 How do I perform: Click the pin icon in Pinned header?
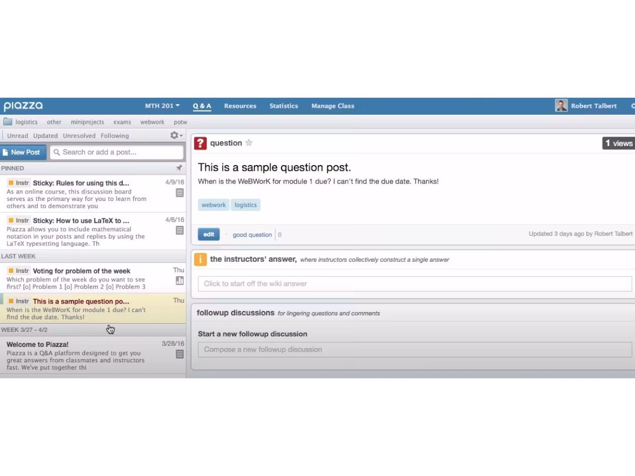point(179,168)
